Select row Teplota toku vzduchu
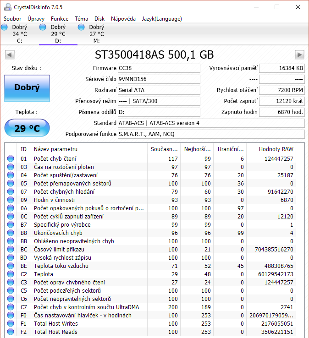Screen dimensions: 309x338 (x=150, y=266)
